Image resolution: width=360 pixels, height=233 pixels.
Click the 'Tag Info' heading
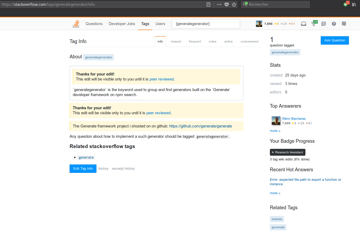(x=78, y=41)
